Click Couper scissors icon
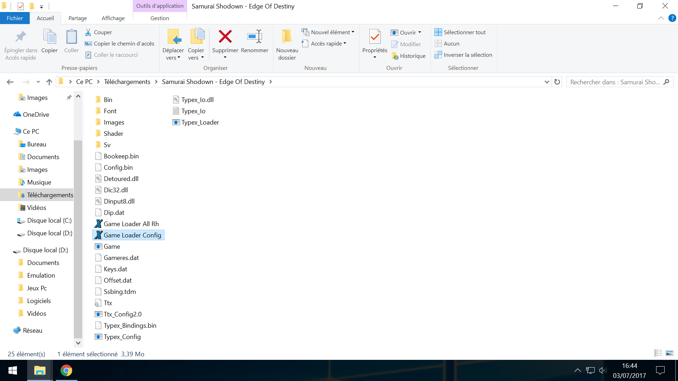678x381 pixels. (x=88, y=32)
